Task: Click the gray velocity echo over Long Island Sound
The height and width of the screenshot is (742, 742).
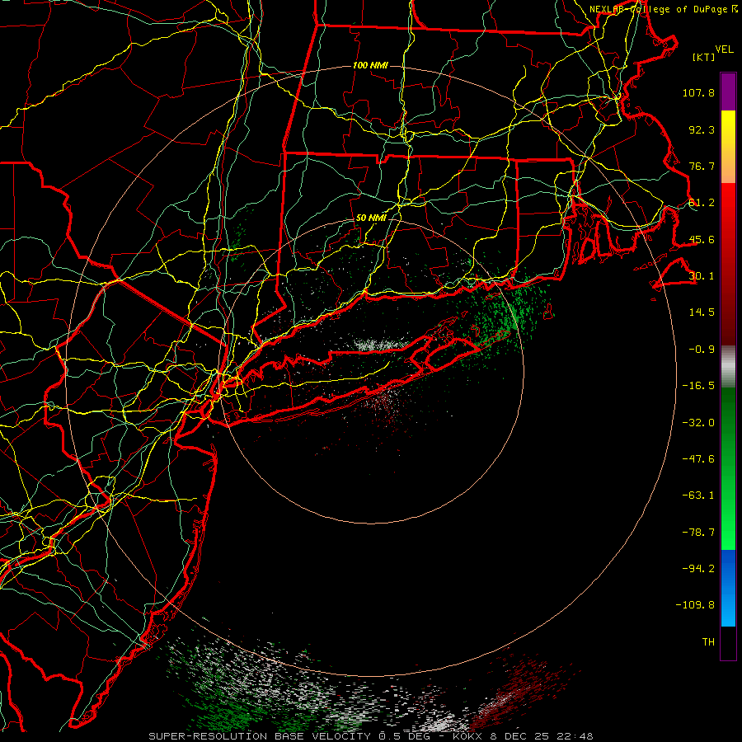Action: (x=380, y=345)
